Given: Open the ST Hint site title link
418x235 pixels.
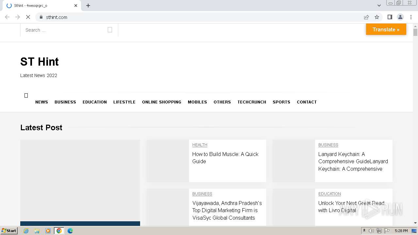Looking at the screenshot, I should point(40,62).
